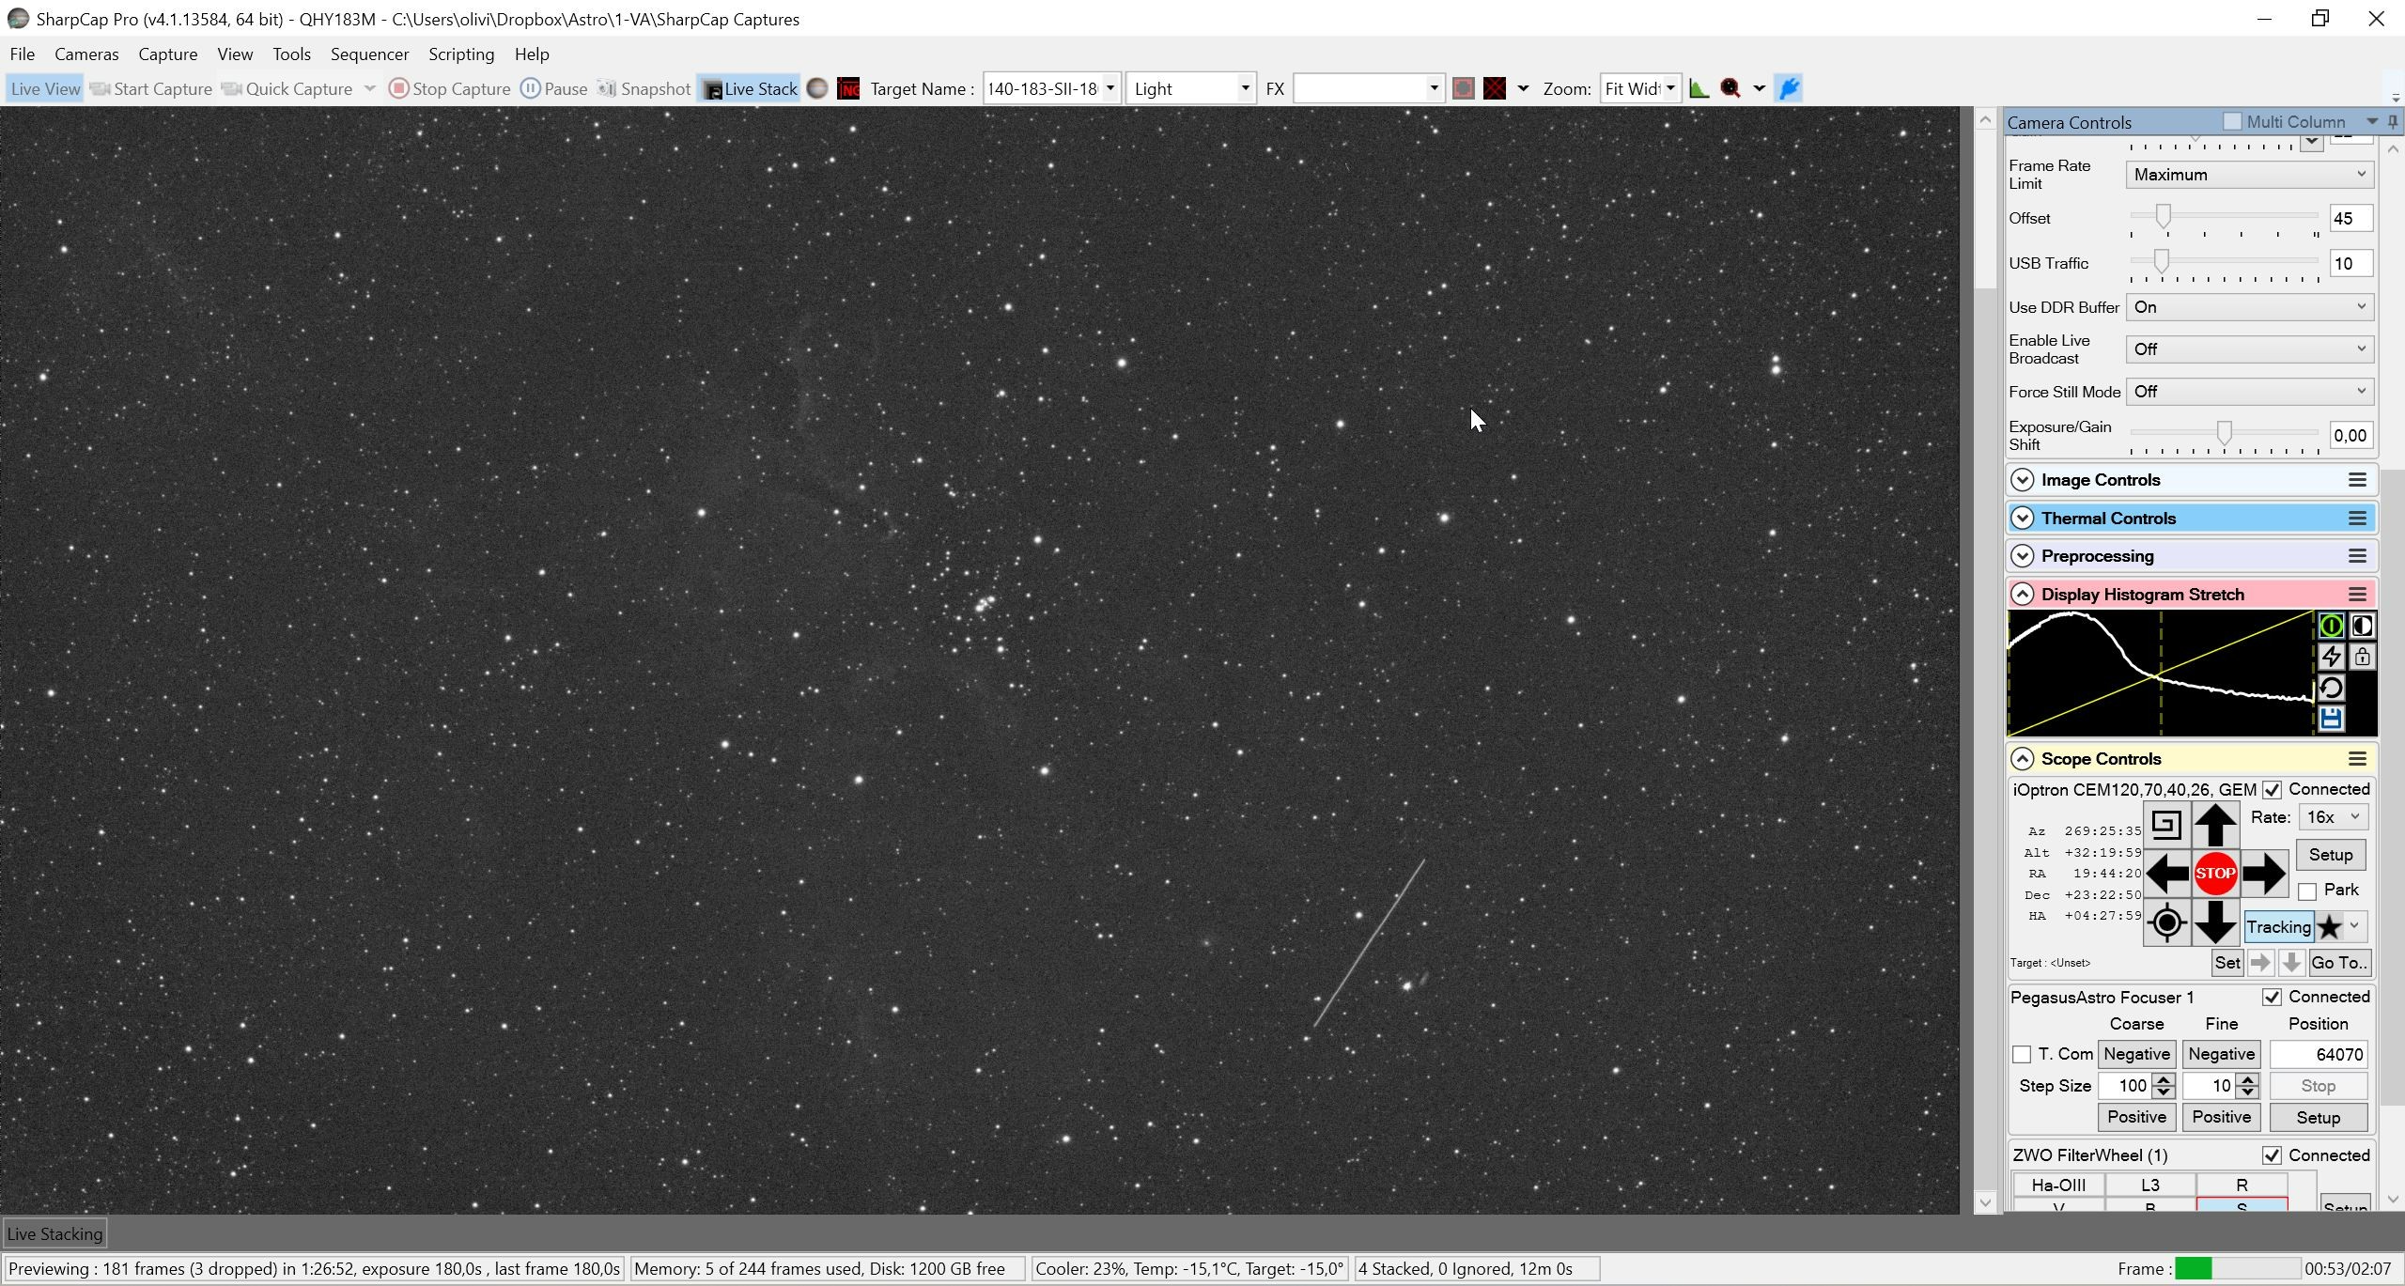Screen dimensions: 2405x1286
Task: Enable the Park checkbox
Action: 2307,891
